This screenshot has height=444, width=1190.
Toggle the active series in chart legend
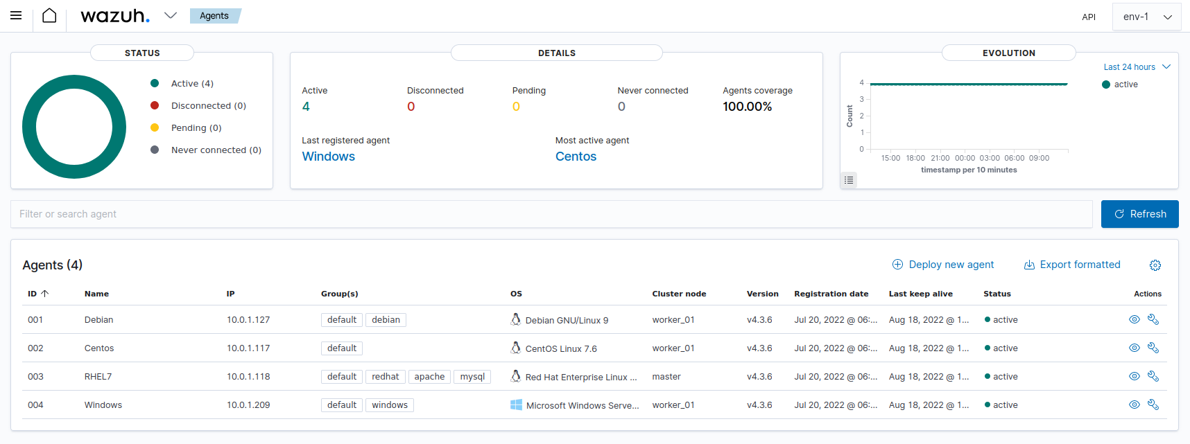point(1120,85)
